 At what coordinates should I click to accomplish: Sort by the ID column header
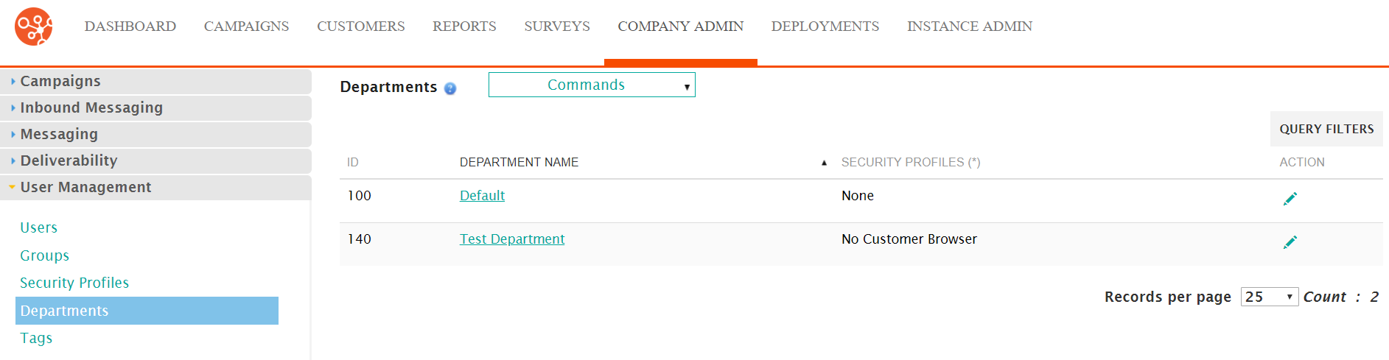(x=353, y=162)
